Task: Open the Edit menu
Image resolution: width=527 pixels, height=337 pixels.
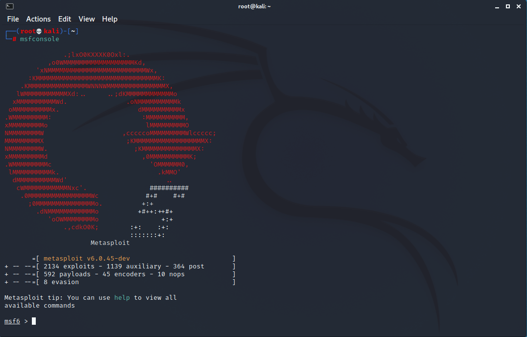Action: (65, 19)
